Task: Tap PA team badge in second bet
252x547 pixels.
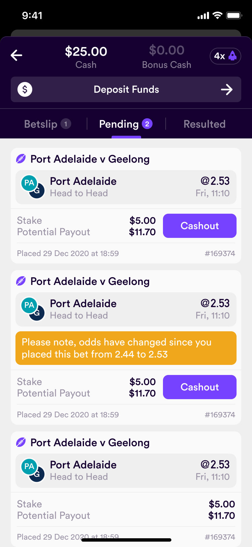Action: pos(29,305)
